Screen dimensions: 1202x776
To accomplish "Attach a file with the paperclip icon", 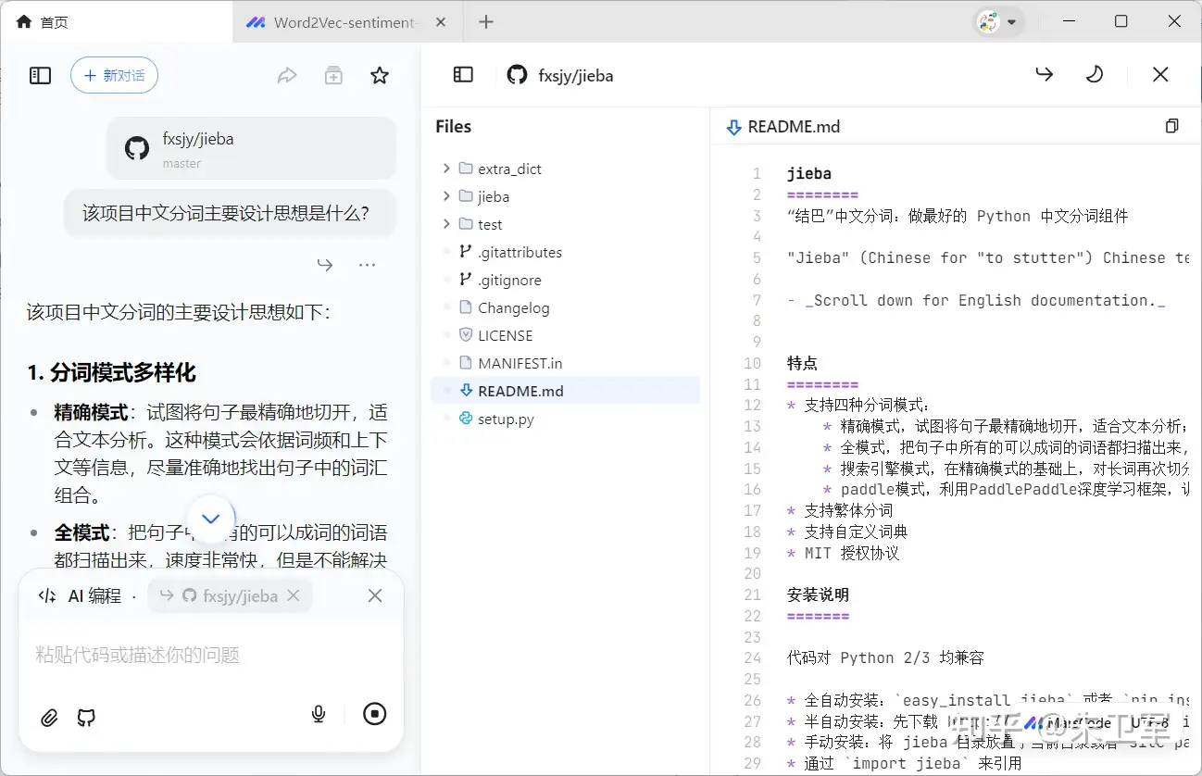I will click(x=49, y=717).
